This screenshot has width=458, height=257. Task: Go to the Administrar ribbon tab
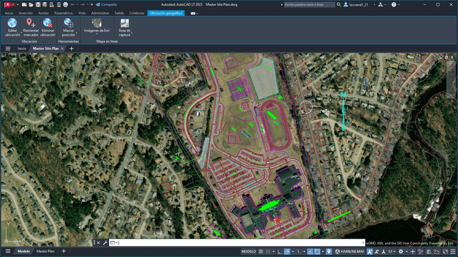tap(100, 13)
